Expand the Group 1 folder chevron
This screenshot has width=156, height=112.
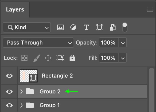tap(21, 105)
